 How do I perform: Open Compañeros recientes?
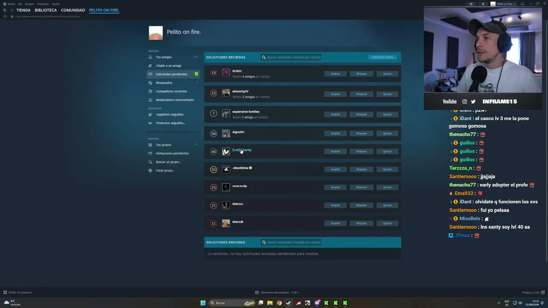(x=173, y=92)
